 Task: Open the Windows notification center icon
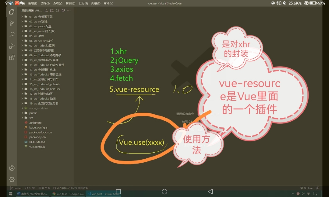[315, 194]
